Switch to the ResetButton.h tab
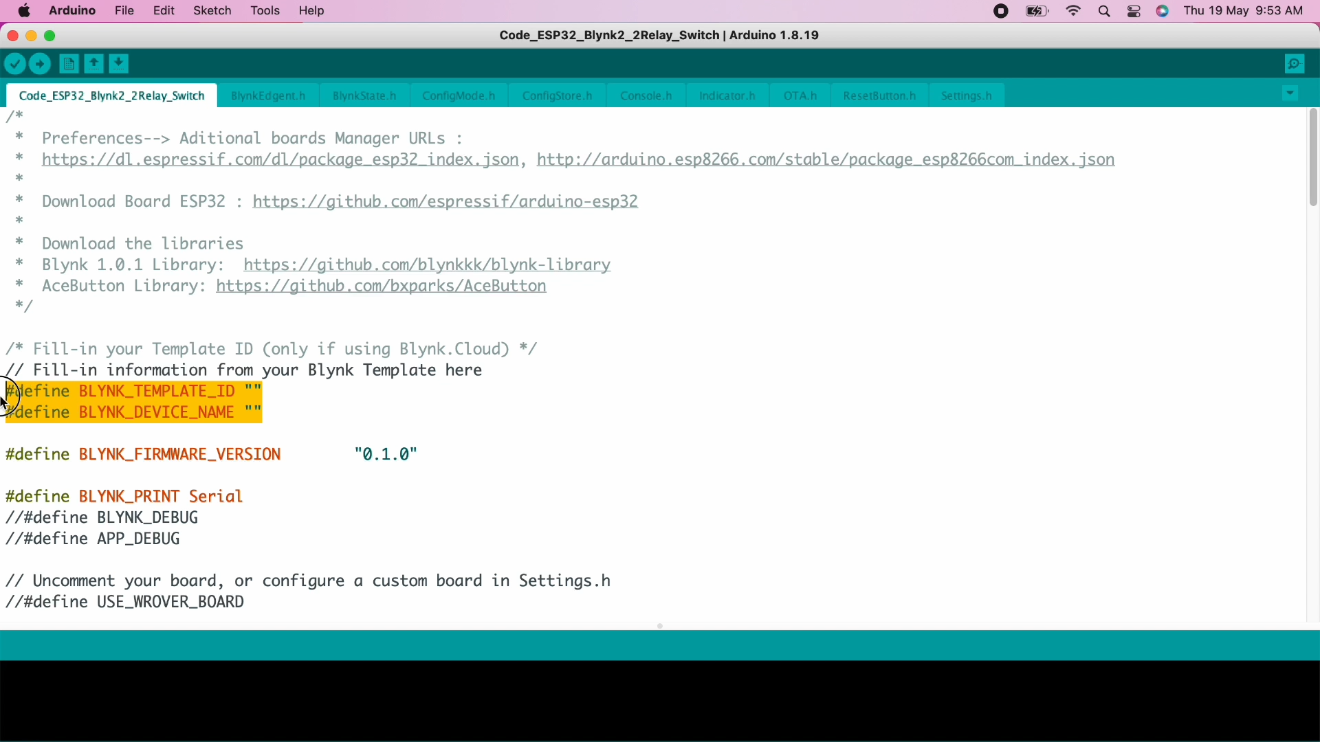 point(881,96)
